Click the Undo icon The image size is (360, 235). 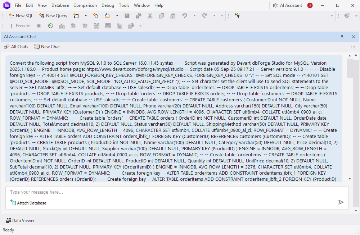184,16
